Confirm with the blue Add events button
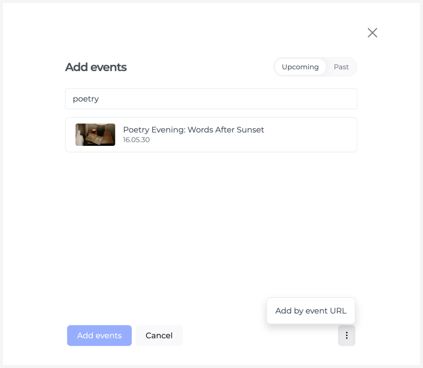423x368 pixels. click(99, 335)
